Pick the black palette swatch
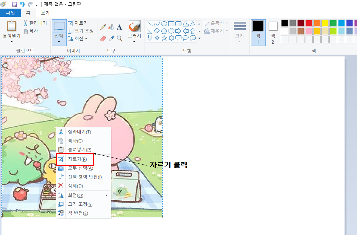 pyautogui.click(x=284, y=23)
